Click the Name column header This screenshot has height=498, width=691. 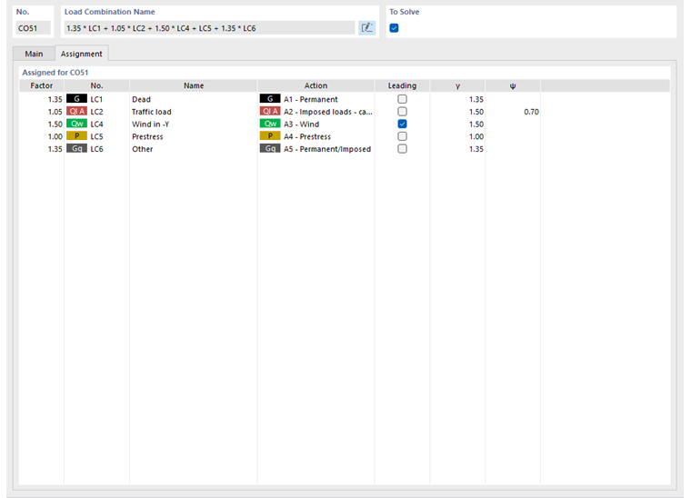point(194,85)
